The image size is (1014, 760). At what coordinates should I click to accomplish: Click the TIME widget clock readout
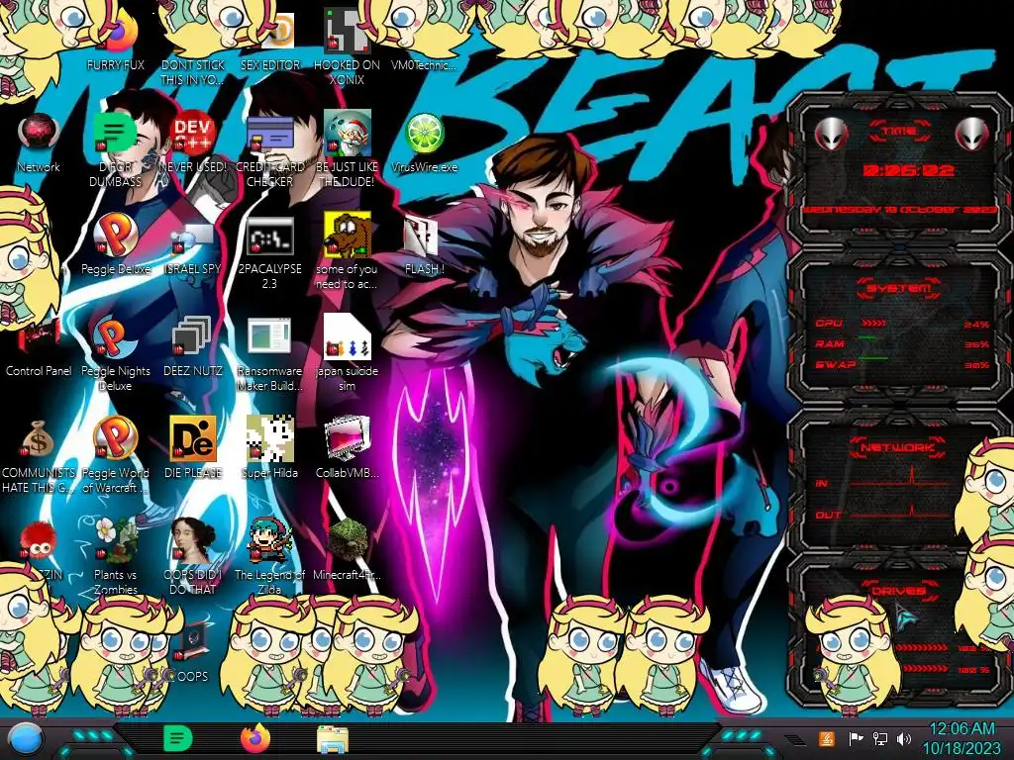click(x=908, y=170)
